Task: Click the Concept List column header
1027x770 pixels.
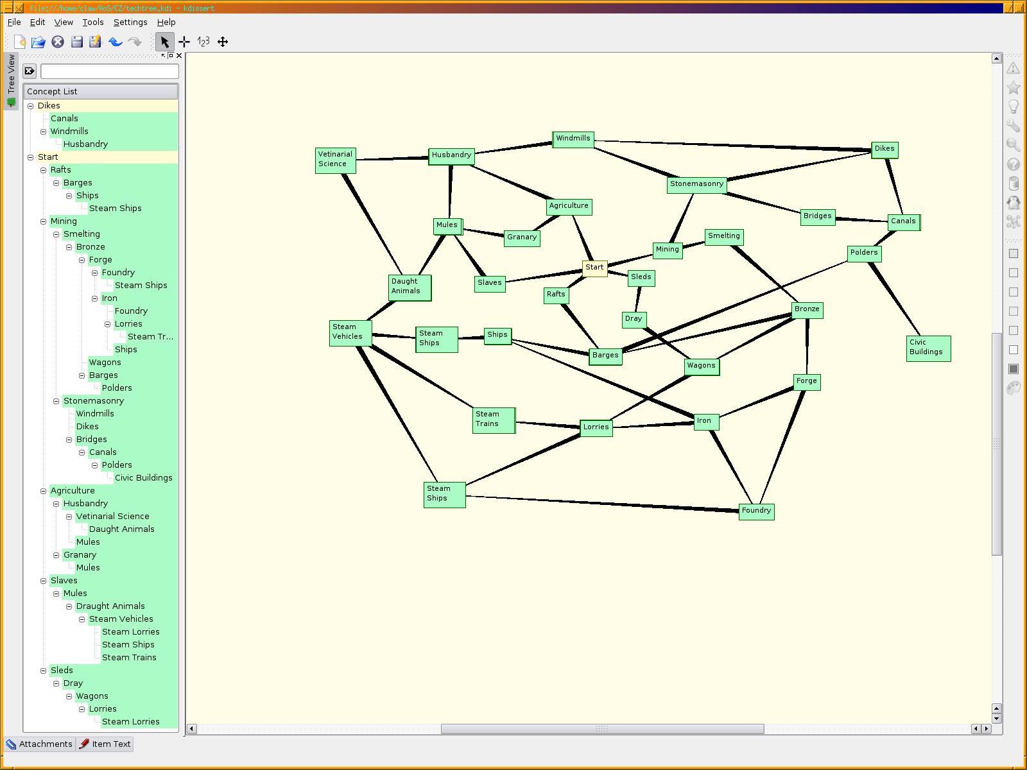Action: pos(101,92)
